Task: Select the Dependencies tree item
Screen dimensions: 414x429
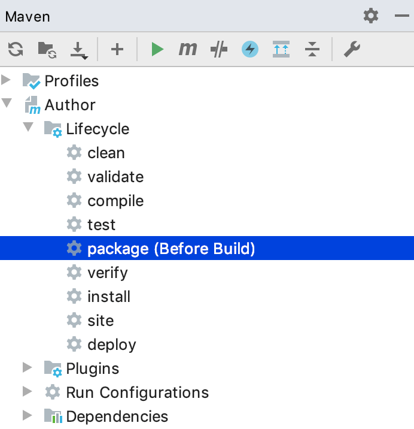Action: [117, 416]
